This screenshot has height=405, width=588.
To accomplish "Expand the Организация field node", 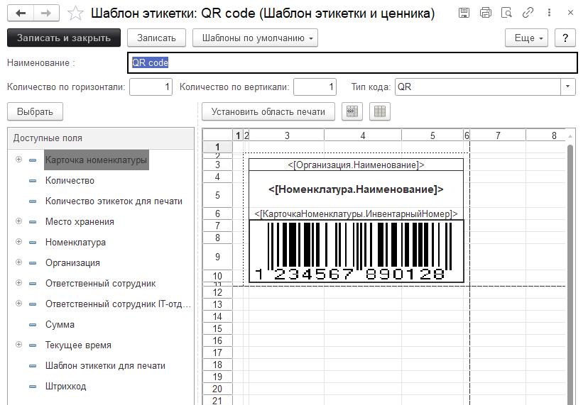I will 18,262.
